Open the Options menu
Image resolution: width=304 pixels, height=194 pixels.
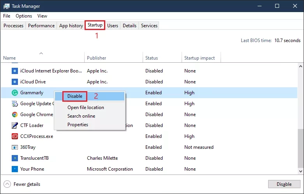click(x=24, y=16)
